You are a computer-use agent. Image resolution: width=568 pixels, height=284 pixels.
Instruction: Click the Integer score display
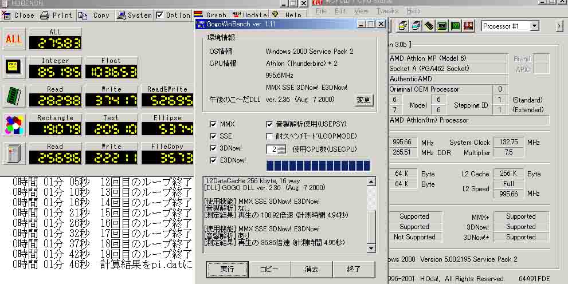click(x=55, y=72)
